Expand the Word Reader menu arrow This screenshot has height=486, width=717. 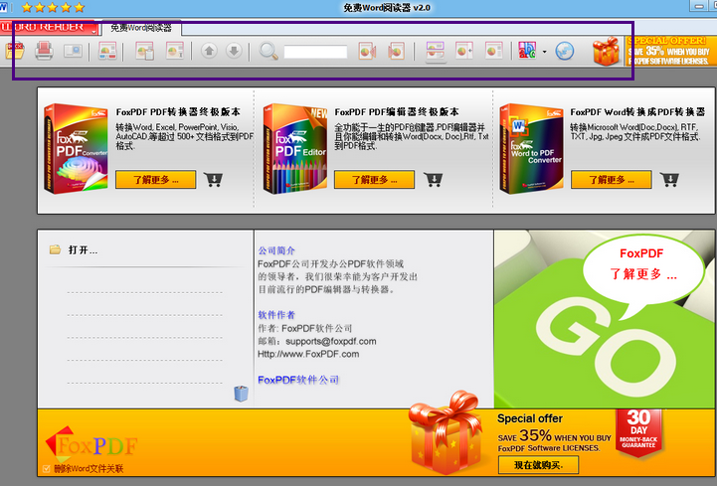[94, 31]
